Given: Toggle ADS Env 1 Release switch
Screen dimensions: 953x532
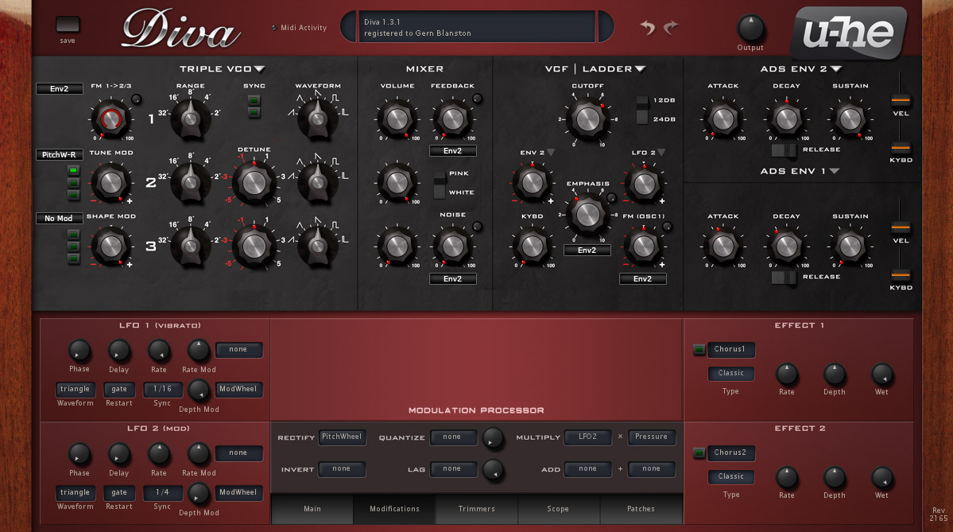Looking at the screenshot, I should point(784,278).
